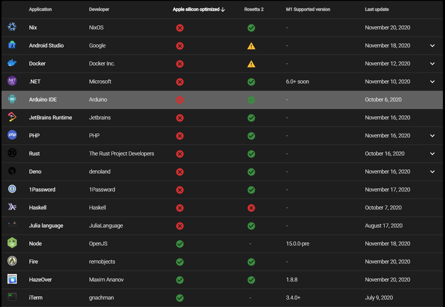Click the Rosetta 2 column header

click(x=254, y=9)
